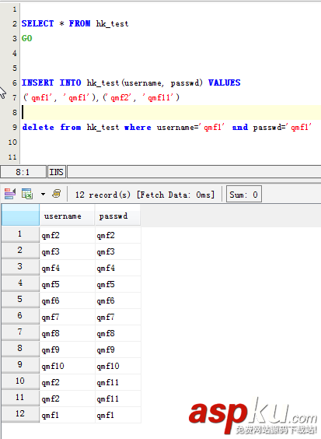Viewport: 321px width, 439px height.
Task: Click the scroll-shaped script icon in results toolbar
Action: pos(57,194)
